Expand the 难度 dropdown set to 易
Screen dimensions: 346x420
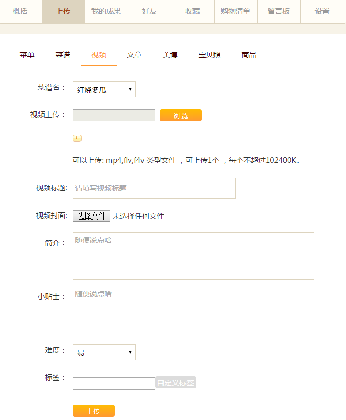click(x=104, y=352)
